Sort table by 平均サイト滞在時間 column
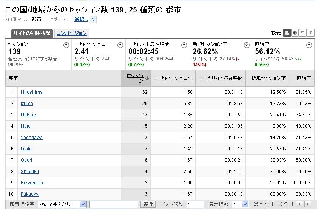The width and height of the screenshot is (318, 212). [x=222, y=78]
